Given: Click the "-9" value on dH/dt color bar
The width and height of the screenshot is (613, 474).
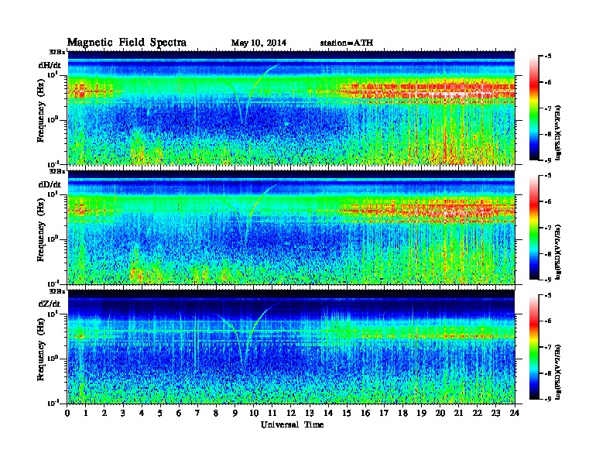Looking at the screenshot, I should click(x=548, y=160).
